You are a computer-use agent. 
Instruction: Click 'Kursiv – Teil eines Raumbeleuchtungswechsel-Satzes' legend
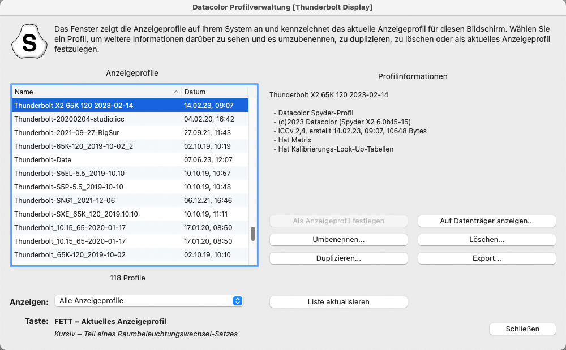146,334
